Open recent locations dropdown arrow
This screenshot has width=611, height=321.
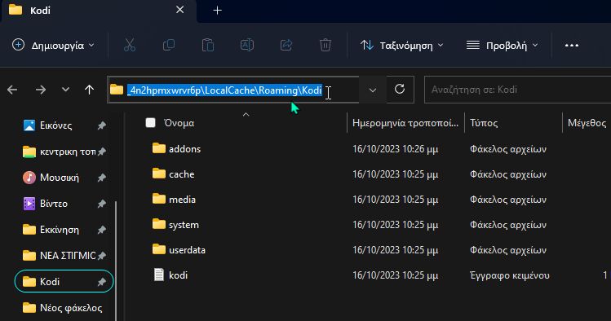click(x=65, y=90)
